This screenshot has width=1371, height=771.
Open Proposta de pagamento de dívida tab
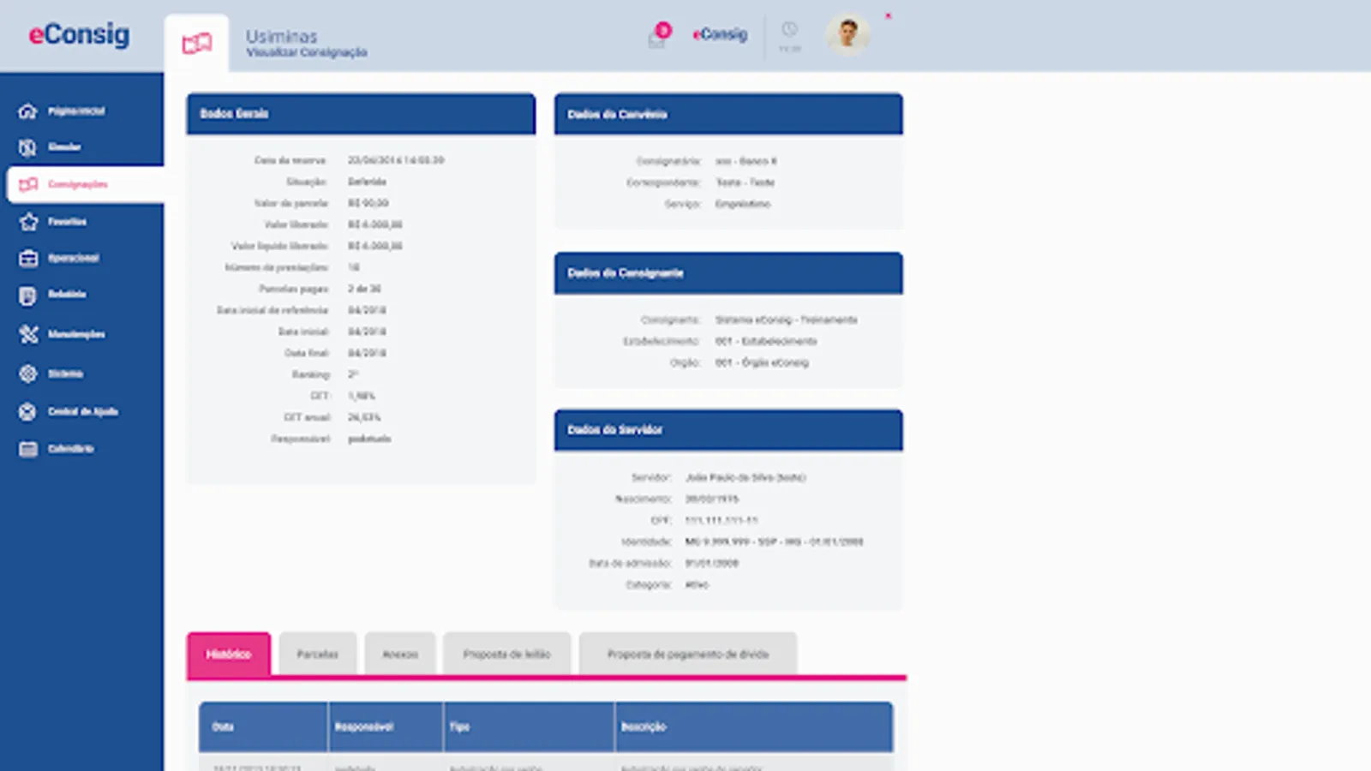click(688, 654)
